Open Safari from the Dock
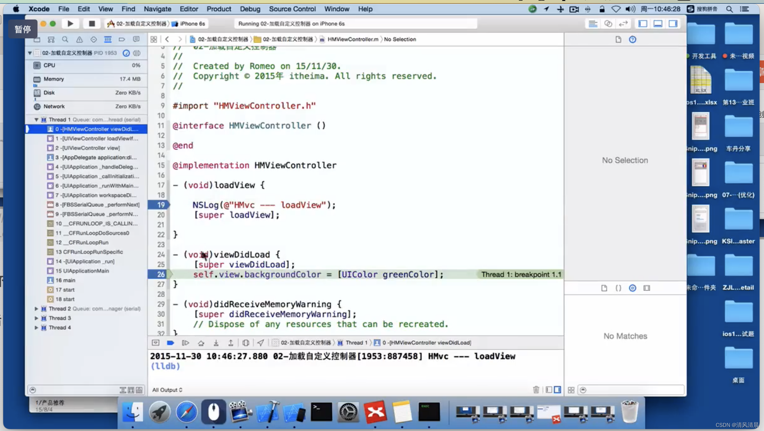The height and width of the screenshot is (431, 764). [187, 411]
